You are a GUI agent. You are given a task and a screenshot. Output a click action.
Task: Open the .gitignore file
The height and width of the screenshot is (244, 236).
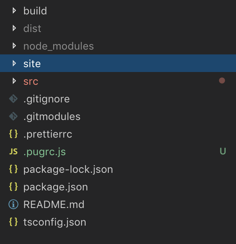[x=46, y=99]
